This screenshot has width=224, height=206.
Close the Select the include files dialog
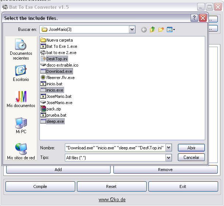point(203,18)
